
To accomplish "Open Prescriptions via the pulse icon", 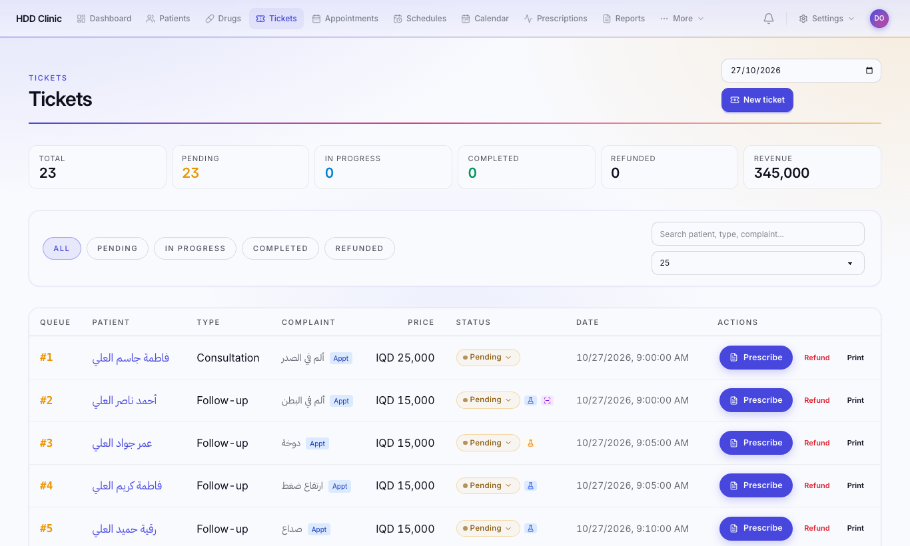I will (x=528, y=19).
